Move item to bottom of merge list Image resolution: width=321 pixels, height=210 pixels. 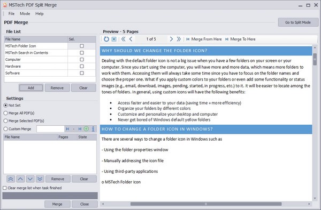(x=40, y=179)
